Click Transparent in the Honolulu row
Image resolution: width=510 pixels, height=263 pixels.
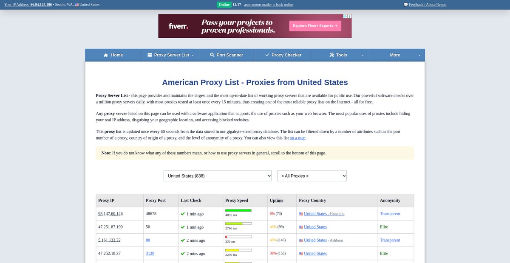tap(390, 214)
